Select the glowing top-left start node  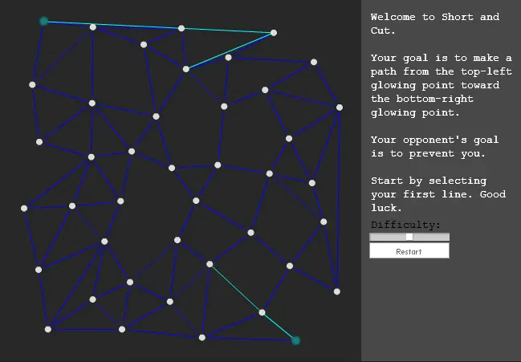43,21
